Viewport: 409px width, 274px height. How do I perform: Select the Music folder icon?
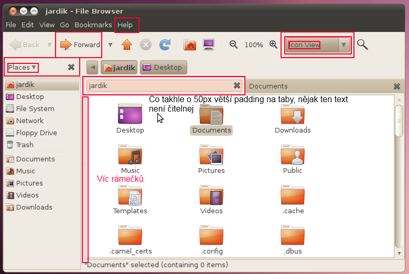[x=130, y=155]
